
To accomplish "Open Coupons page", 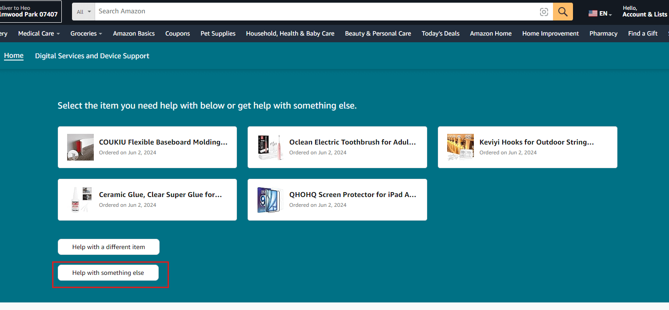I will [x=177, y=33].
